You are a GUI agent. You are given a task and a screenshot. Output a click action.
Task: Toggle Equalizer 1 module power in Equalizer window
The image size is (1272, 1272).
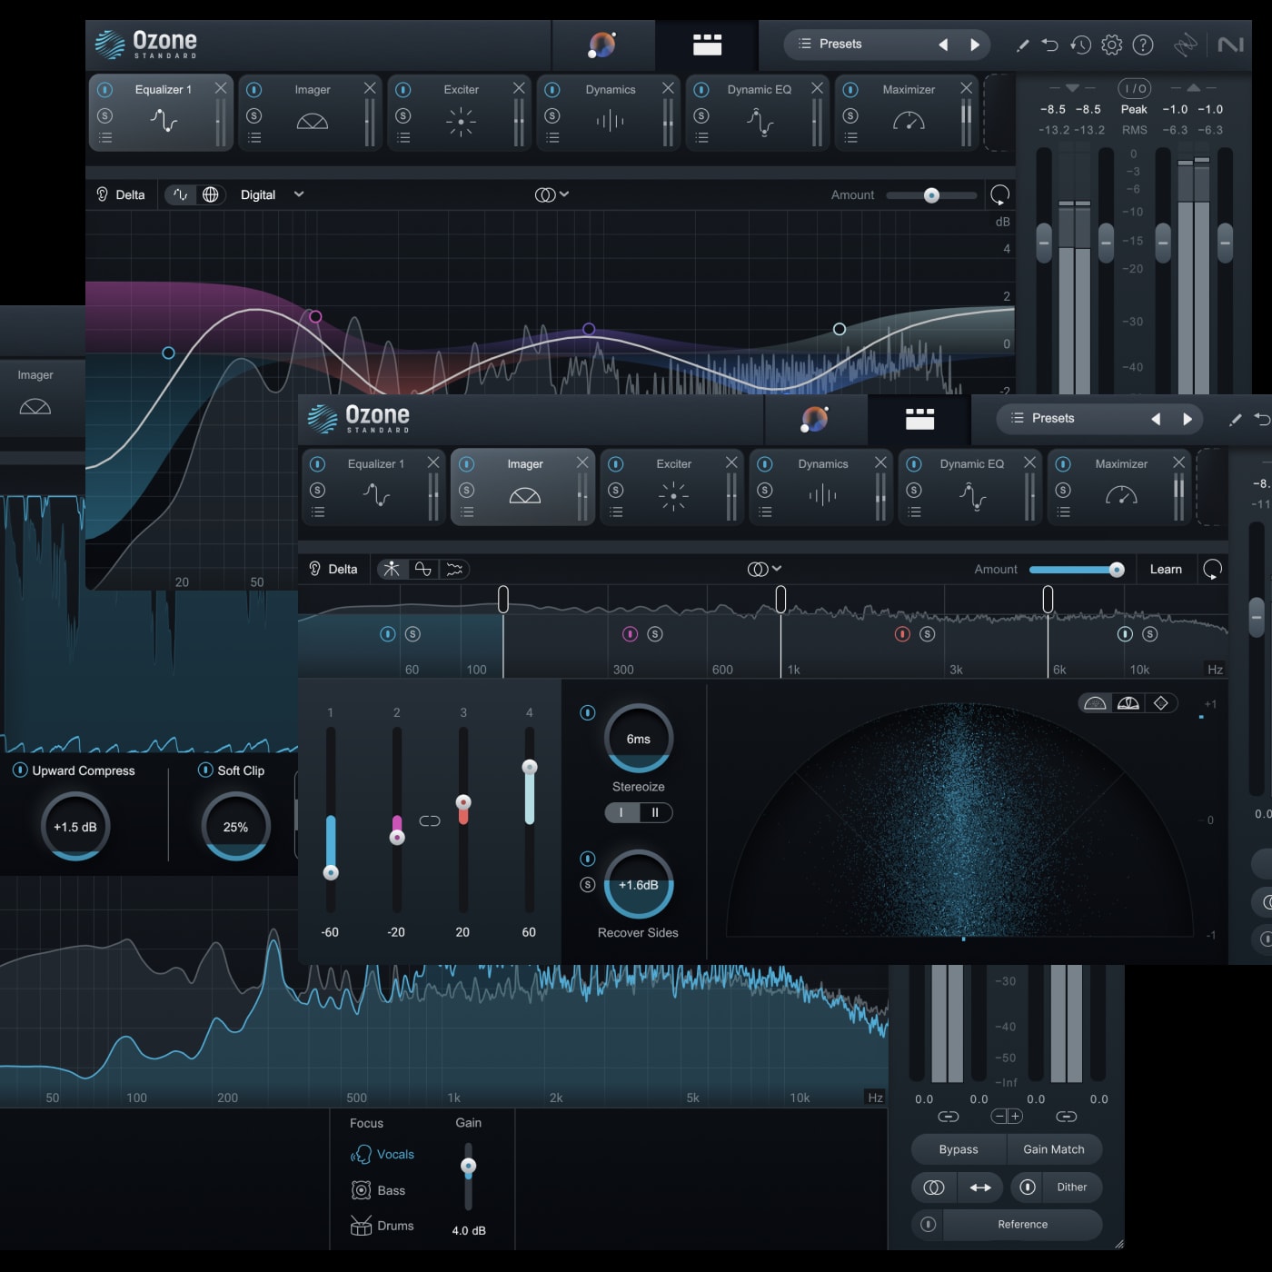(104, 90)
